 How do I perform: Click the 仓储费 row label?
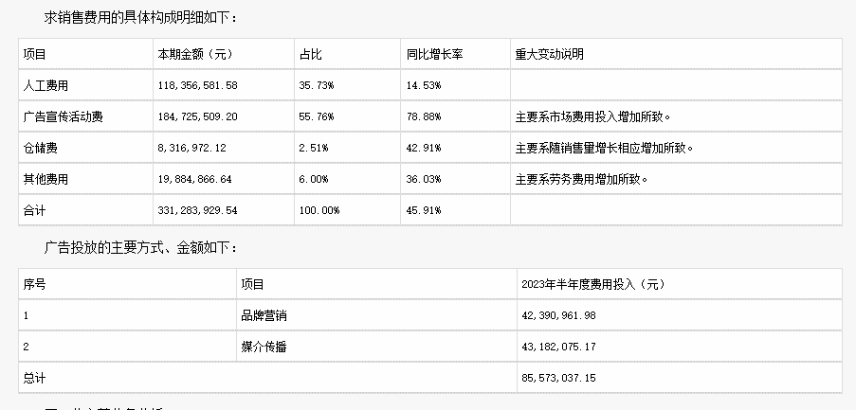[x=41, y=148]
